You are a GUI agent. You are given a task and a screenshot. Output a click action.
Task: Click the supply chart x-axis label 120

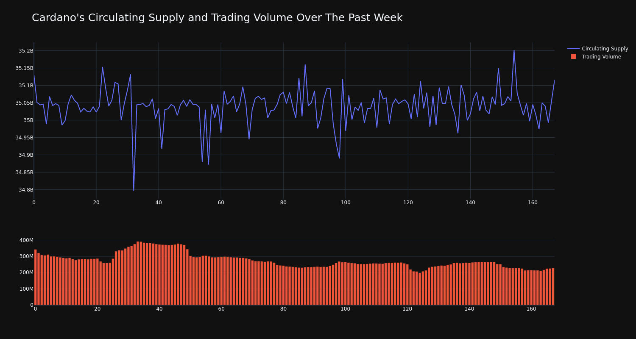pyautogui.click(x=408, y=203)
